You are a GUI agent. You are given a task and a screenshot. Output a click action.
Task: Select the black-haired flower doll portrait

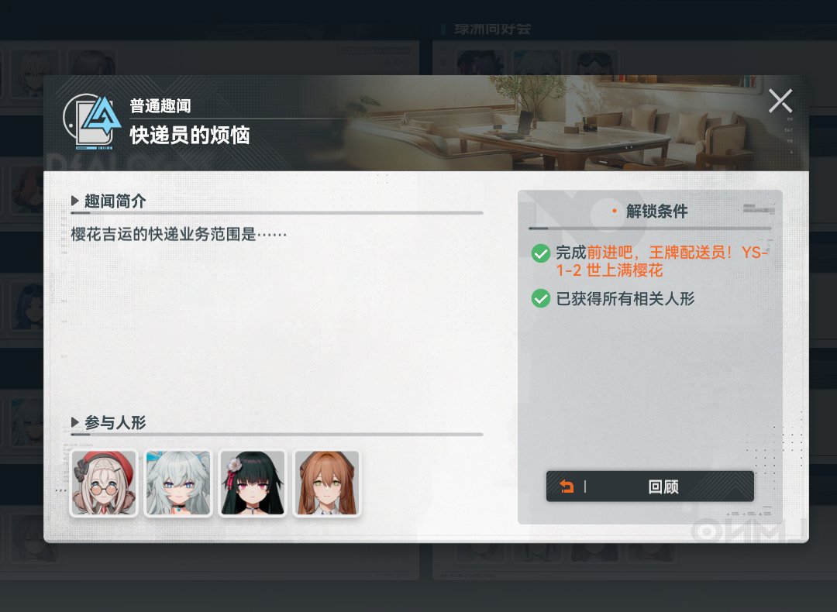[253, 483]
